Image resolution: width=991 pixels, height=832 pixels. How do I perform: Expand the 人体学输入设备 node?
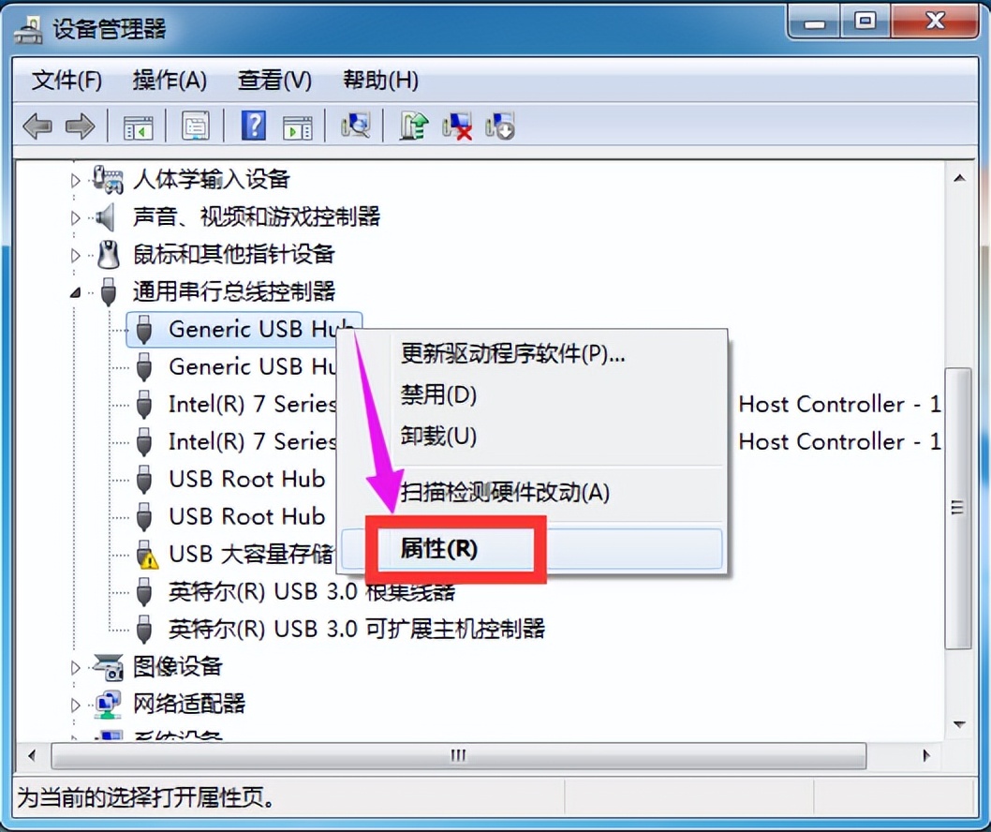coord(75,181)
